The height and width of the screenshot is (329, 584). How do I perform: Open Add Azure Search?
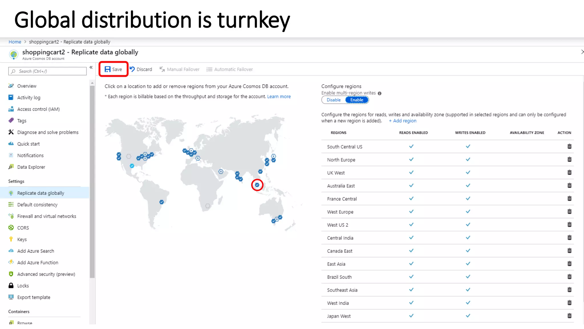click(35, 251)
